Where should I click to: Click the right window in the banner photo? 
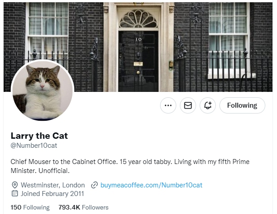[228, 32]
